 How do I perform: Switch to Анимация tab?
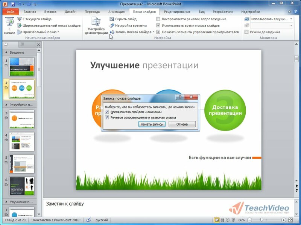(x=116, y=12)
